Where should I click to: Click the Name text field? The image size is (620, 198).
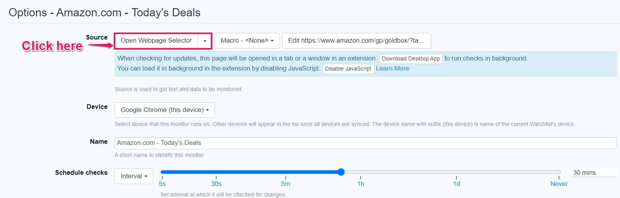tap(365, 143)
